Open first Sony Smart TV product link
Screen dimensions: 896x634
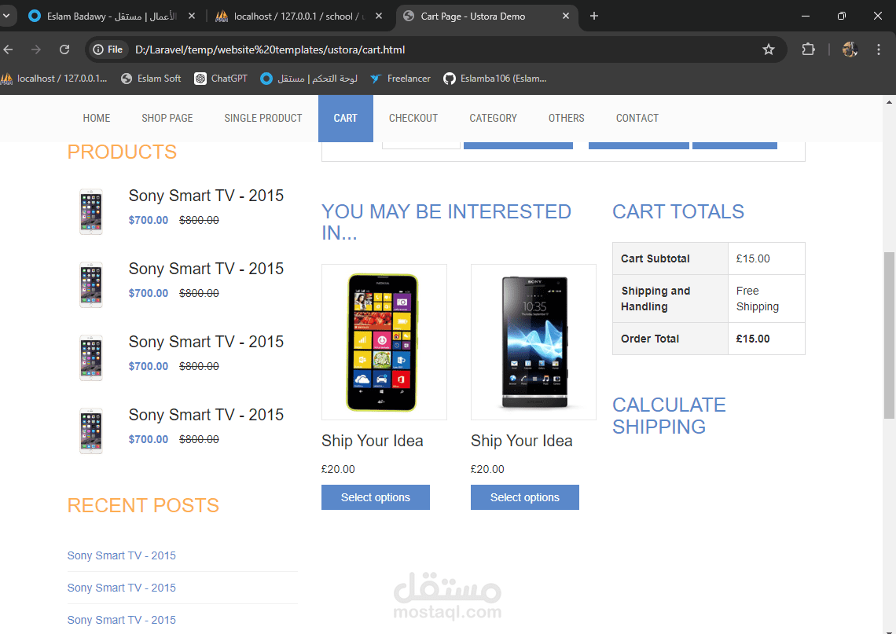click(206, 196)
